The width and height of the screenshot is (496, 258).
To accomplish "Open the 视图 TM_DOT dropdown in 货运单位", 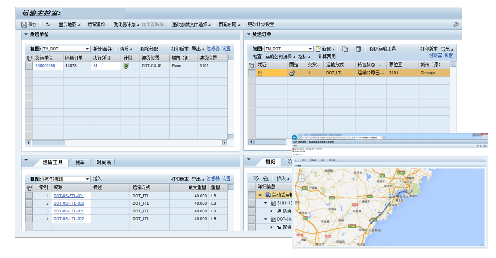I will [87, 49].
